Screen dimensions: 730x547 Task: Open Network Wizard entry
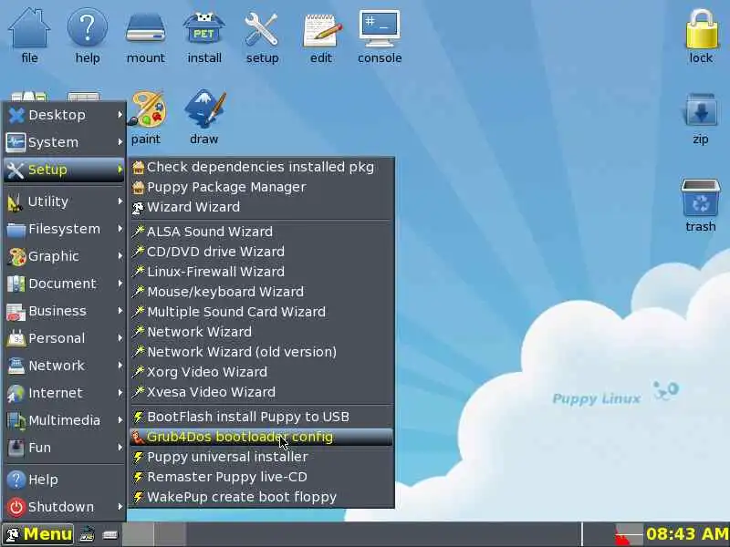point(261,332)
